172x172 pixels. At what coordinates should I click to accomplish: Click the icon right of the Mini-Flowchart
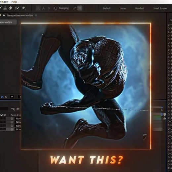pos(18,109)
